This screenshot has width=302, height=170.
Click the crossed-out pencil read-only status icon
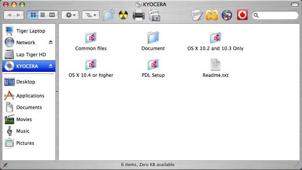(5, 165)
